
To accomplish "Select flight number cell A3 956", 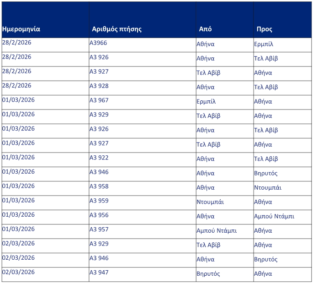I will click(x=99, y=215).
